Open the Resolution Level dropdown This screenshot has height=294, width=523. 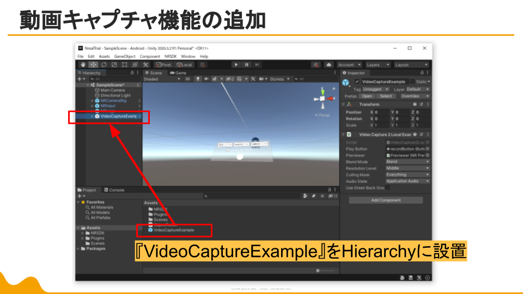[408, 168]
